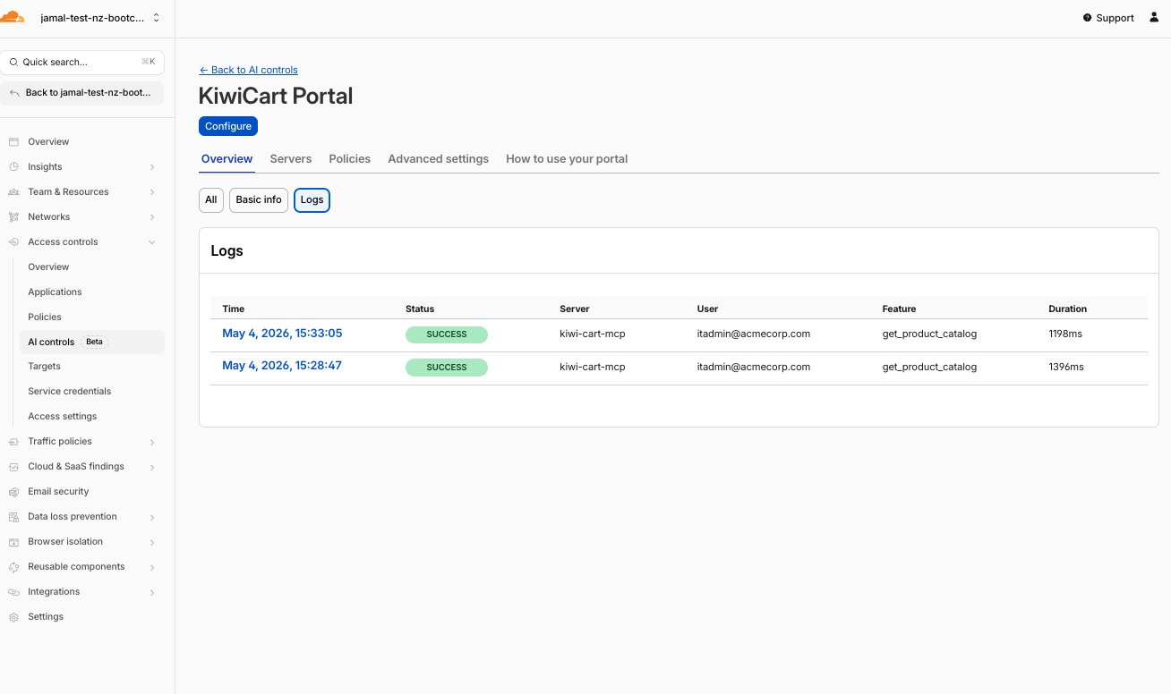The height and width of the screenshot is (694, 1171).
Task: Expand the Team & Resources chevron
Action: pyautogui.click(x=152, y=192)
